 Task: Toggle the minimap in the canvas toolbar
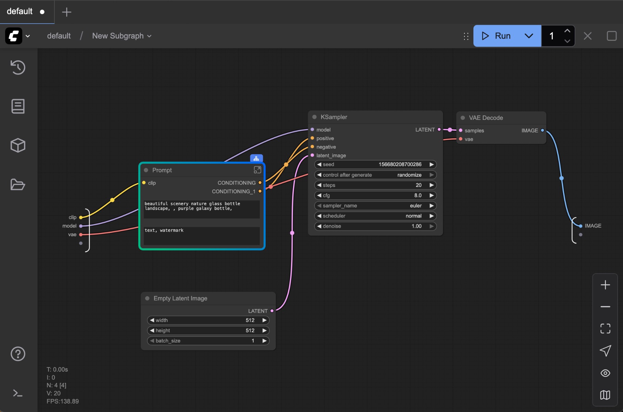605,395
